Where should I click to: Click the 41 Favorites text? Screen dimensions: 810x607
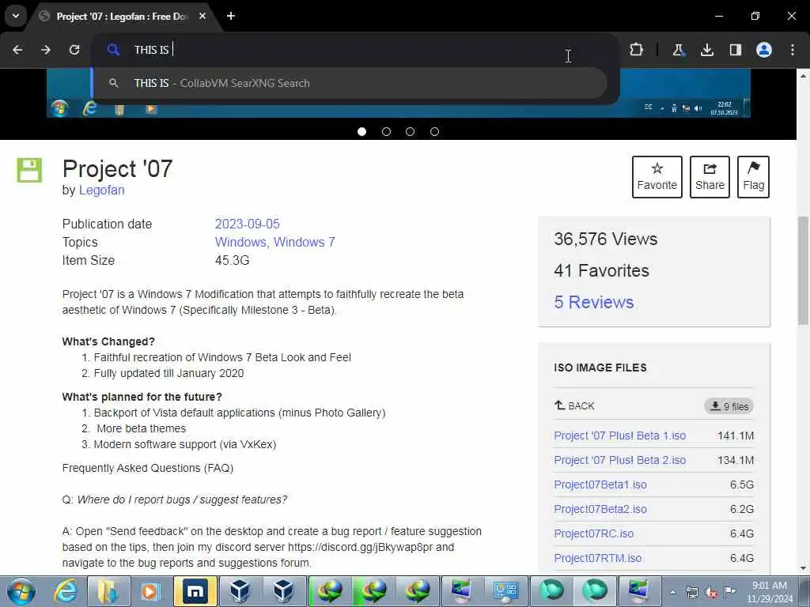click(601, 270)
